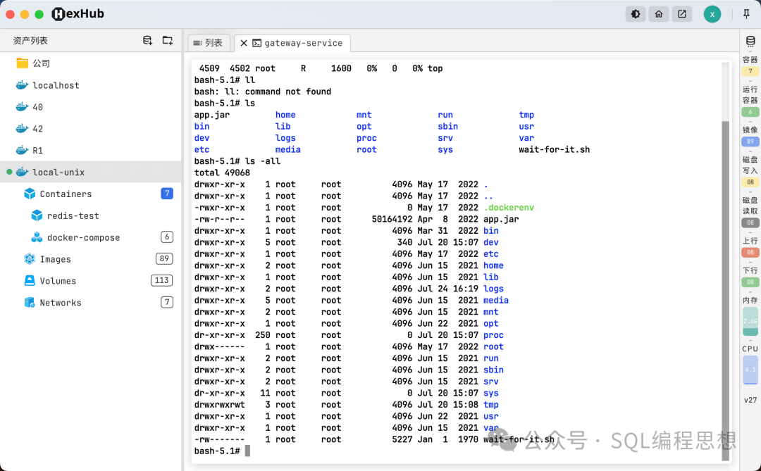Image resolution: width=761 pixels, height=471 pixels.
Task: Switch to the 列表 tab
Action: coord(208,43)
